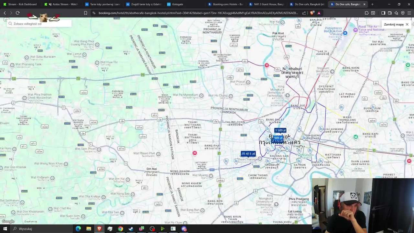Click the red H hospital marker near Nonthaburi
Screen dimensions: 414x233
pyautogui.click(x=267, y=65)
